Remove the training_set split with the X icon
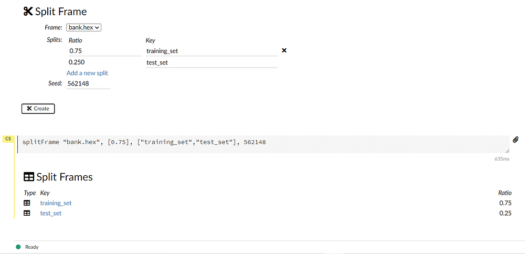This screenshot has width=525, height=254. tap(285, 50)
